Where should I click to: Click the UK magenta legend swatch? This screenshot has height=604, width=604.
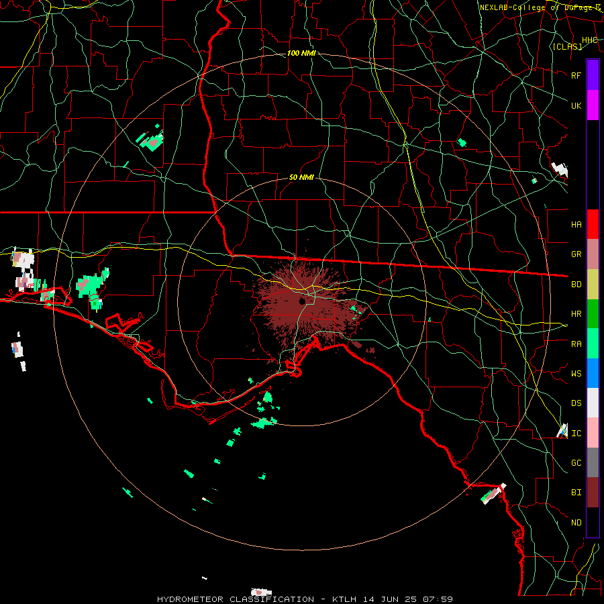point(593,105)
